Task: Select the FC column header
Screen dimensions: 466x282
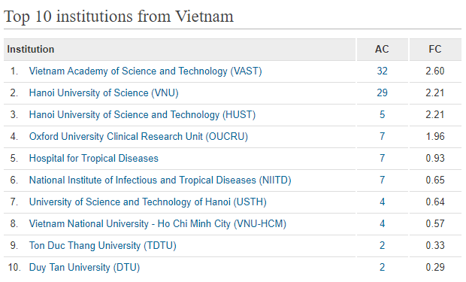Action: 435,50
